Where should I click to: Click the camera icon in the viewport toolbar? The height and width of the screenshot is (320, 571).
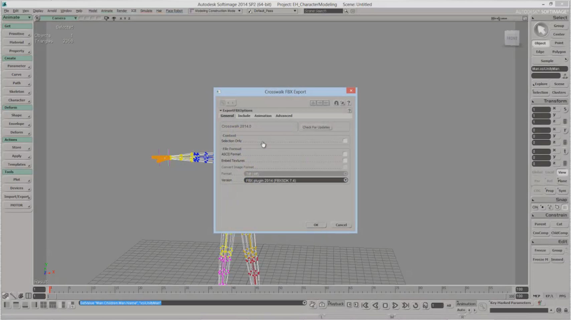pos(107,18)
